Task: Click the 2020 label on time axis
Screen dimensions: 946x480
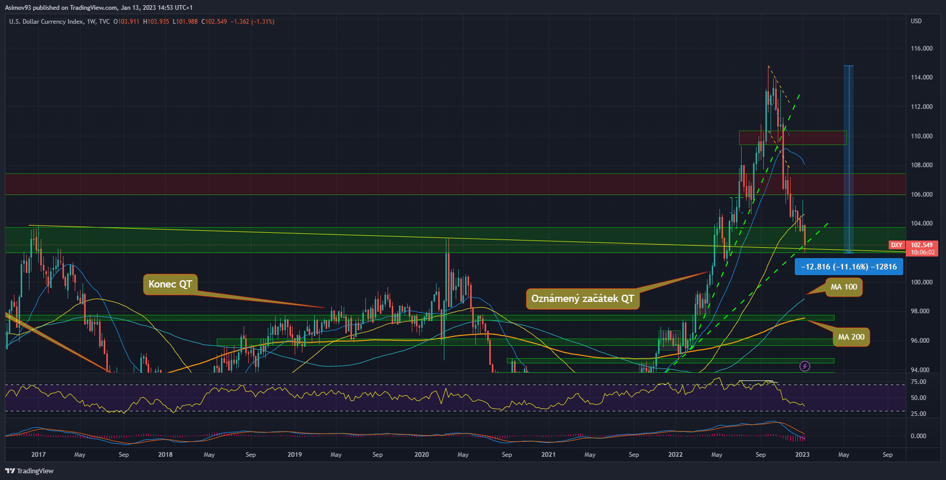Action: pyautogui.click(x=422, y=455)
